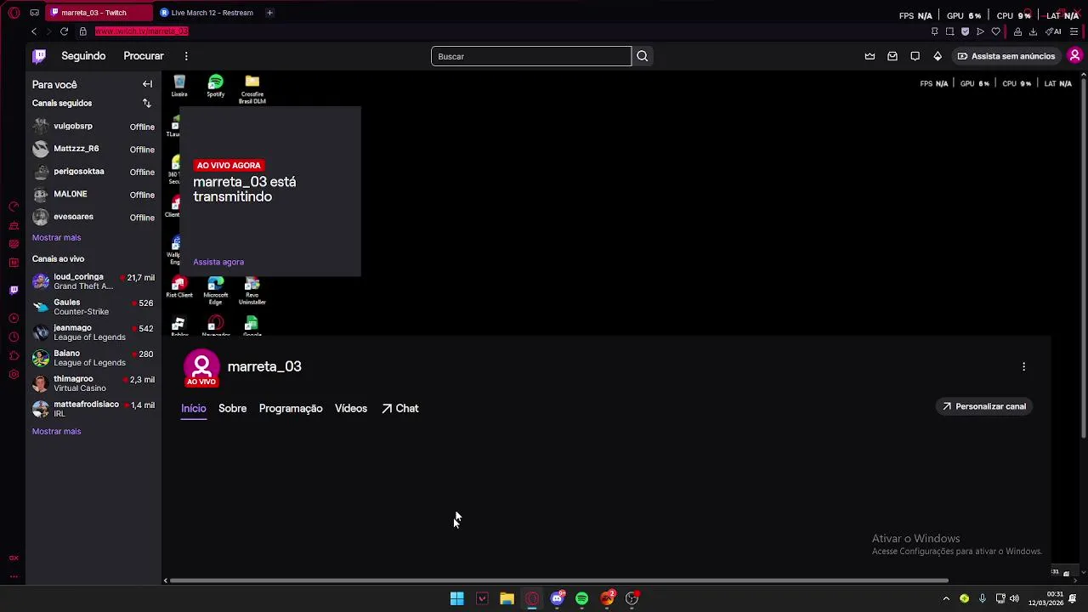Click the padlock site info icon
The height and width of the screenshot is (612, 1088).
click(x=82, y=31)
